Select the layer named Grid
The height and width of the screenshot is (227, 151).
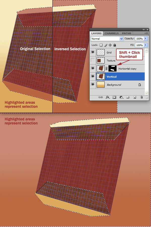(109, 52)
